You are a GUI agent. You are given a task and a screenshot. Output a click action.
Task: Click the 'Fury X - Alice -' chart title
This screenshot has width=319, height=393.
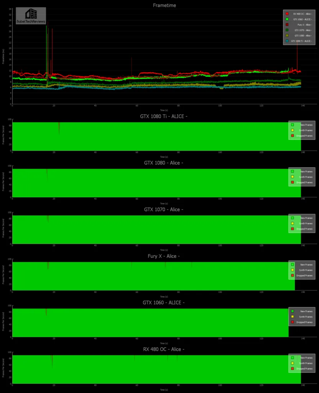click(164, 256)
